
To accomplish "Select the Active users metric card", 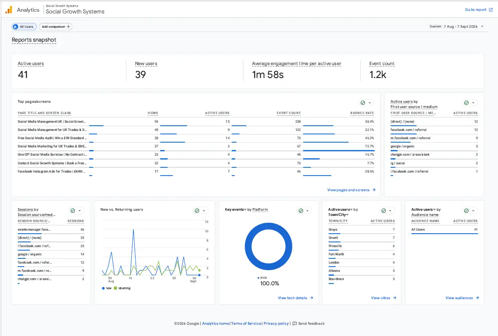I will coord(68,71).
